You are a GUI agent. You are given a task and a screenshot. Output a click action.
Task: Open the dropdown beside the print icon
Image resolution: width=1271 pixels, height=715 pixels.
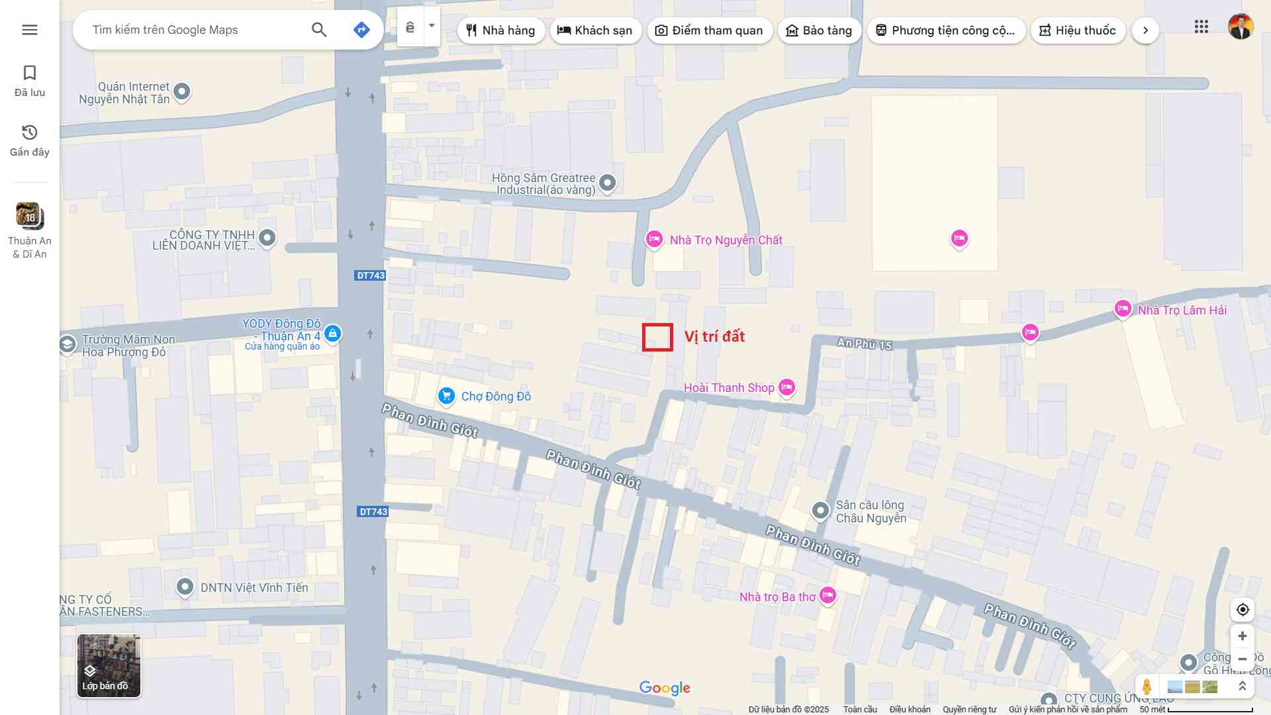[x=432, y=26]
